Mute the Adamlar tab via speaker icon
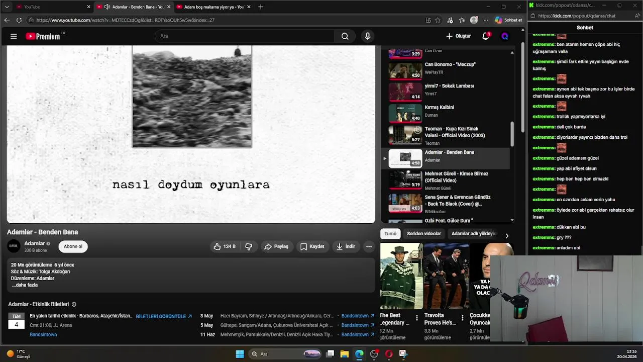Image resolution: width=643 pixels, height=362 pixels. (107, 7)
